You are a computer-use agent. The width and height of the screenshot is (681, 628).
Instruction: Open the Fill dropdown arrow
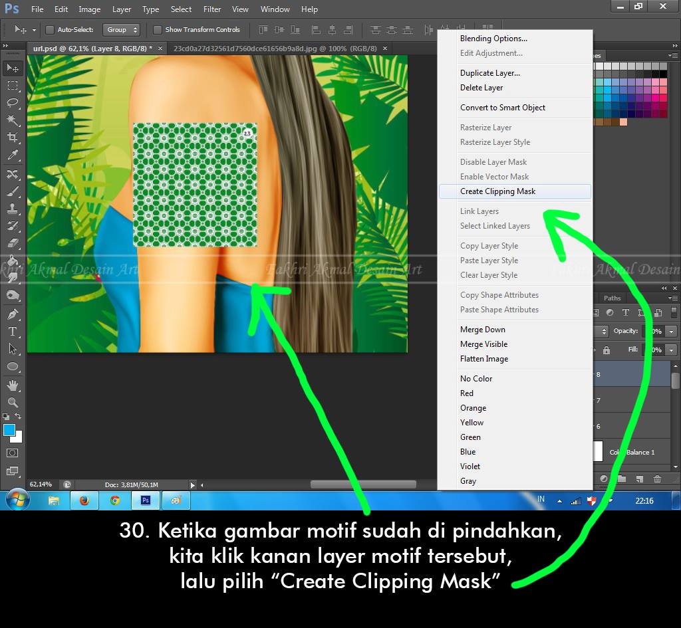tap(671, 350)
